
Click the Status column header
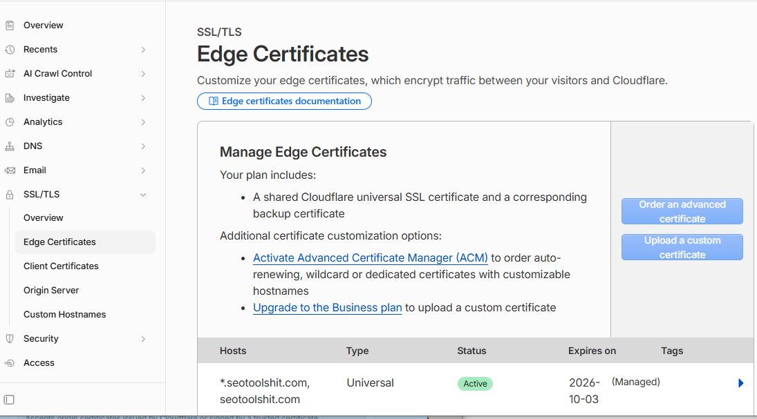tap(471, 351)
